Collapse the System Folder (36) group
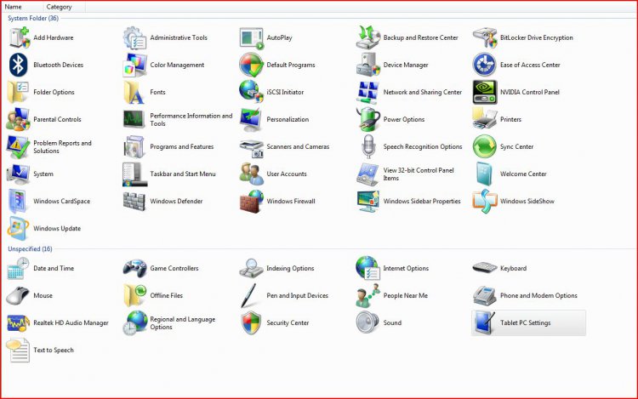Screen dimensions: 638x399 33,18
